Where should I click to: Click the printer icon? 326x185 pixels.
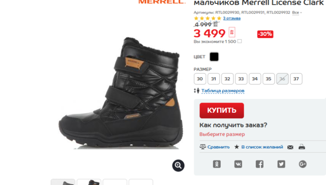(x=302, y=147)
